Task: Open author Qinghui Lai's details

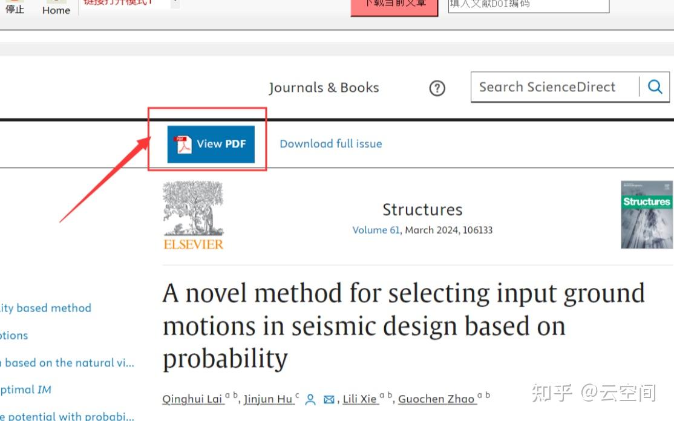Action: point(192,399)
